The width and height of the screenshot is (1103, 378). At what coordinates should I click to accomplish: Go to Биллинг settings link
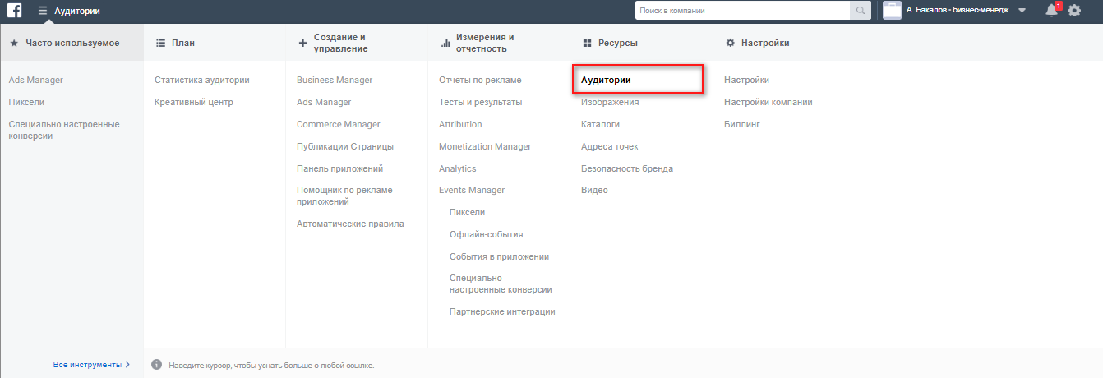(742, 124)
